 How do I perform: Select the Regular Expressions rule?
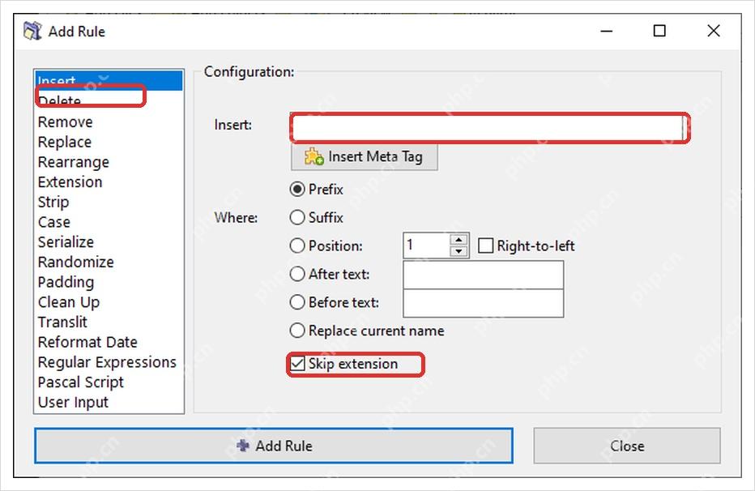[107, 362]
